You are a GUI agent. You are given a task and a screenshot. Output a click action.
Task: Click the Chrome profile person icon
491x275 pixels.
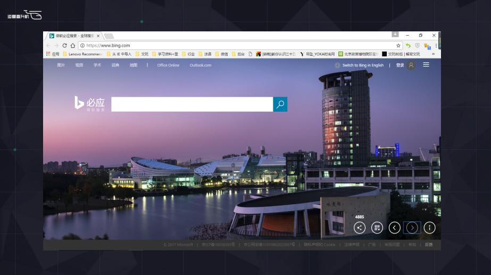395,35
